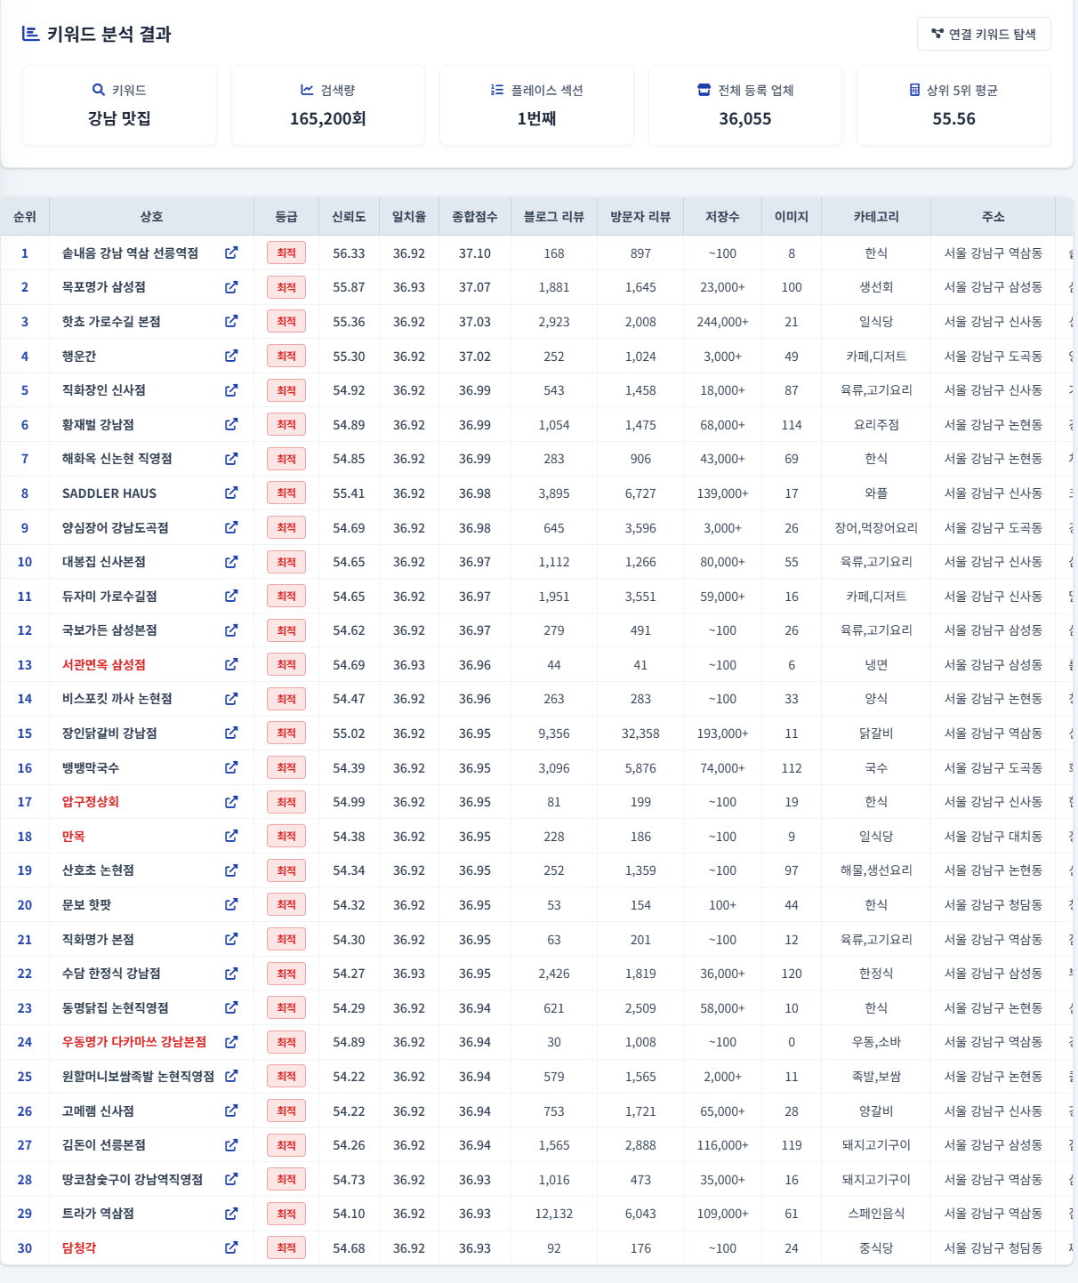The height and width of the screenshot is (1283, 1078).
Task: Open external link icon for 문보 핫팟
Action: [231, 904]
